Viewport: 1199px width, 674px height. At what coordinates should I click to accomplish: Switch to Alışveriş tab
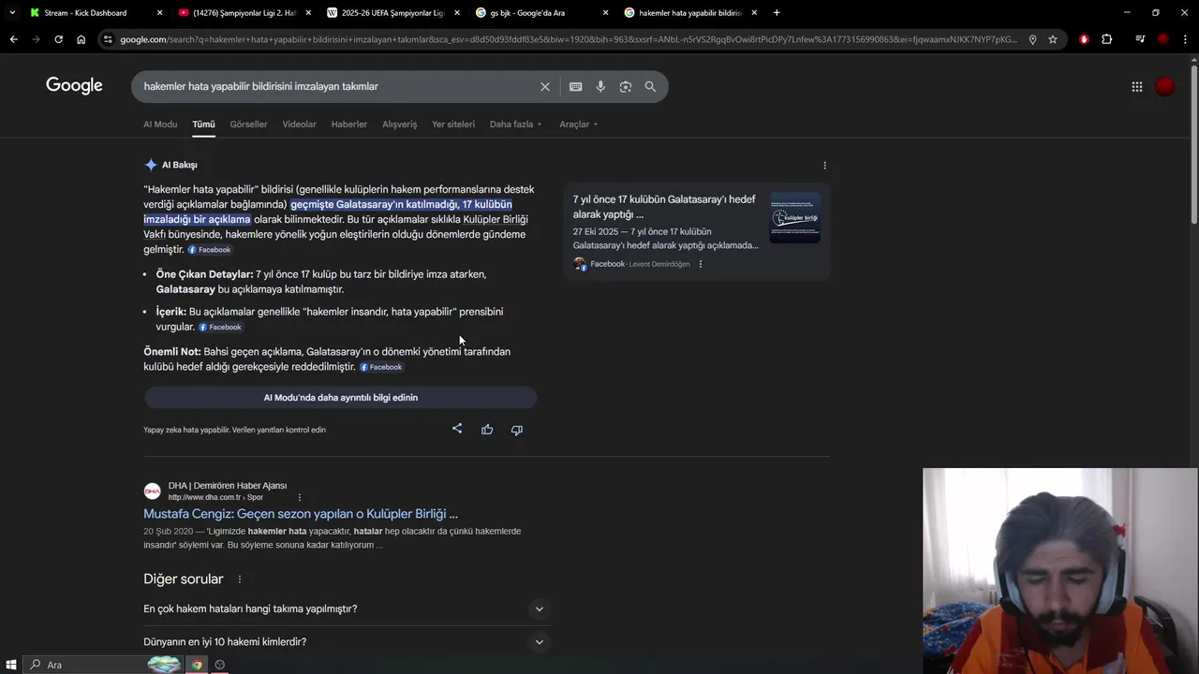399,124
